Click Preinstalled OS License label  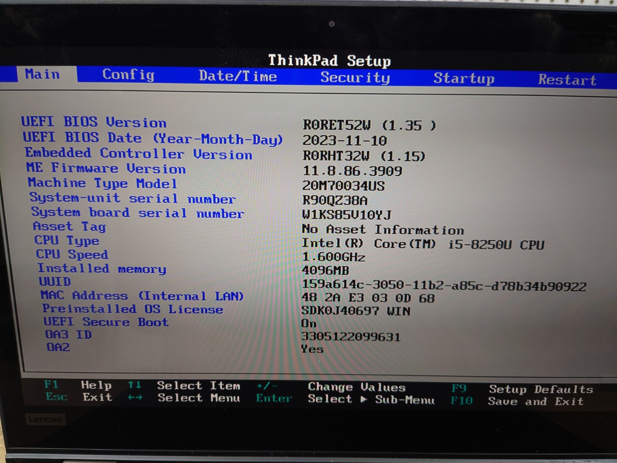[133, 309]
